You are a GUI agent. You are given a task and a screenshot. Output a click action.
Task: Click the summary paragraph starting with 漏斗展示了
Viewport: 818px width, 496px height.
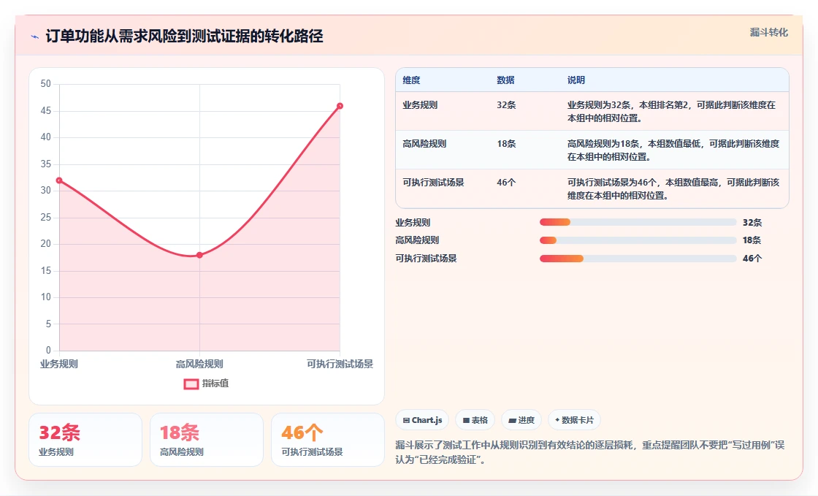590,452
